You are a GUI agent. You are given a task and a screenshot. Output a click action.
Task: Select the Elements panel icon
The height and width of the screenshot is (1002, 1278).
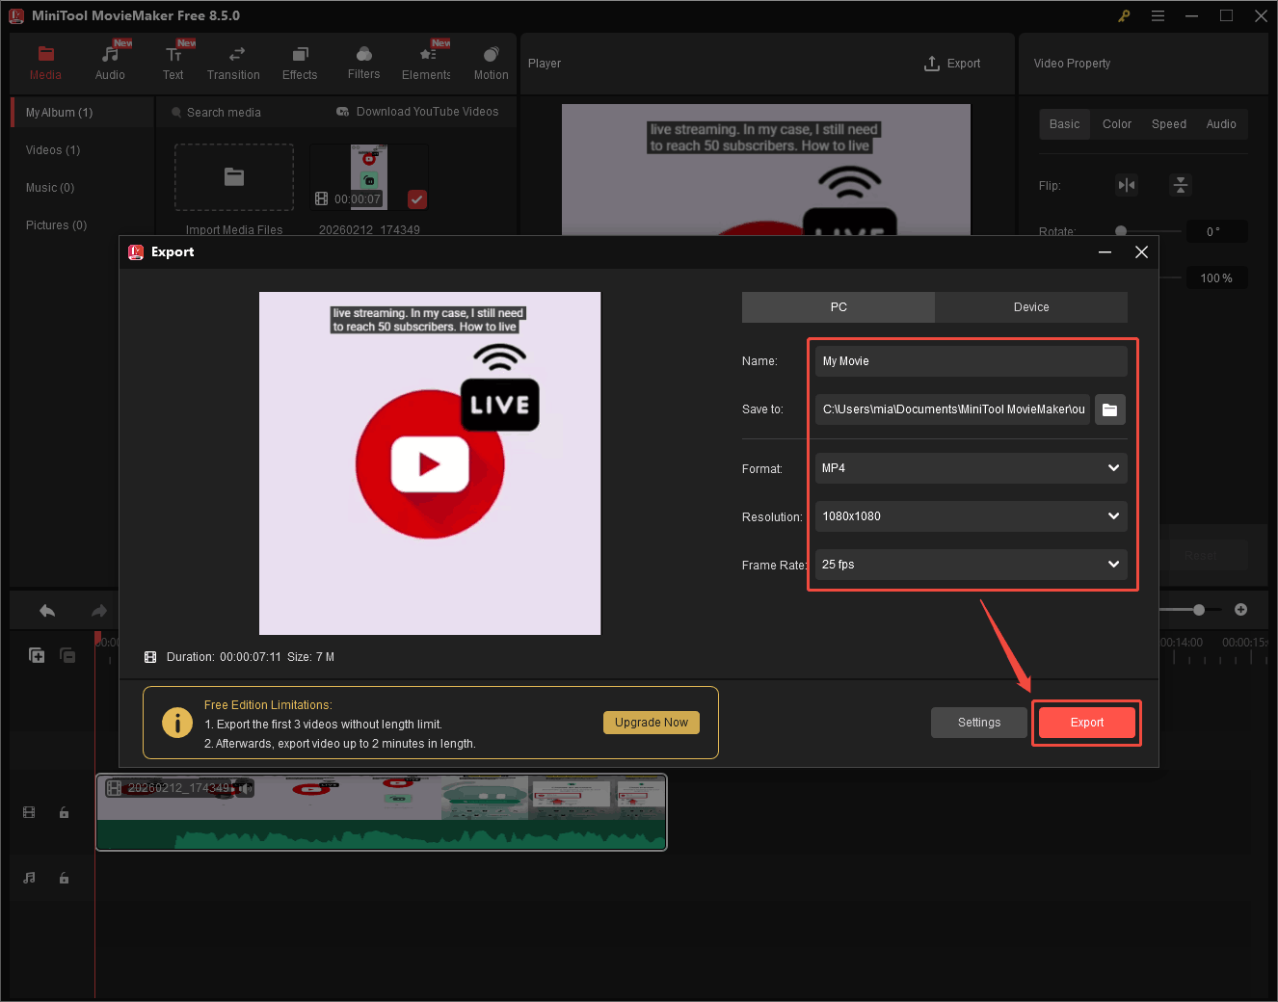click(x=425, y=61)
